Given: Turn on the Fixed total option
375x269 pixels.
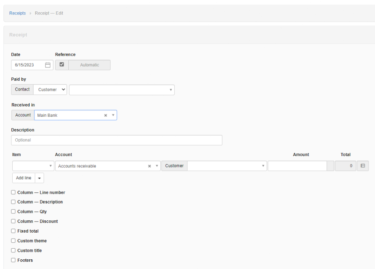Looking at the screenshot, I should coord(13,231).
